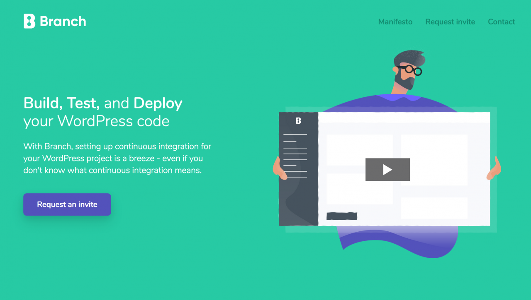Click the Branch wordmark text in header
This screenshot has height=300, width=531.
[x=63, y=21]
